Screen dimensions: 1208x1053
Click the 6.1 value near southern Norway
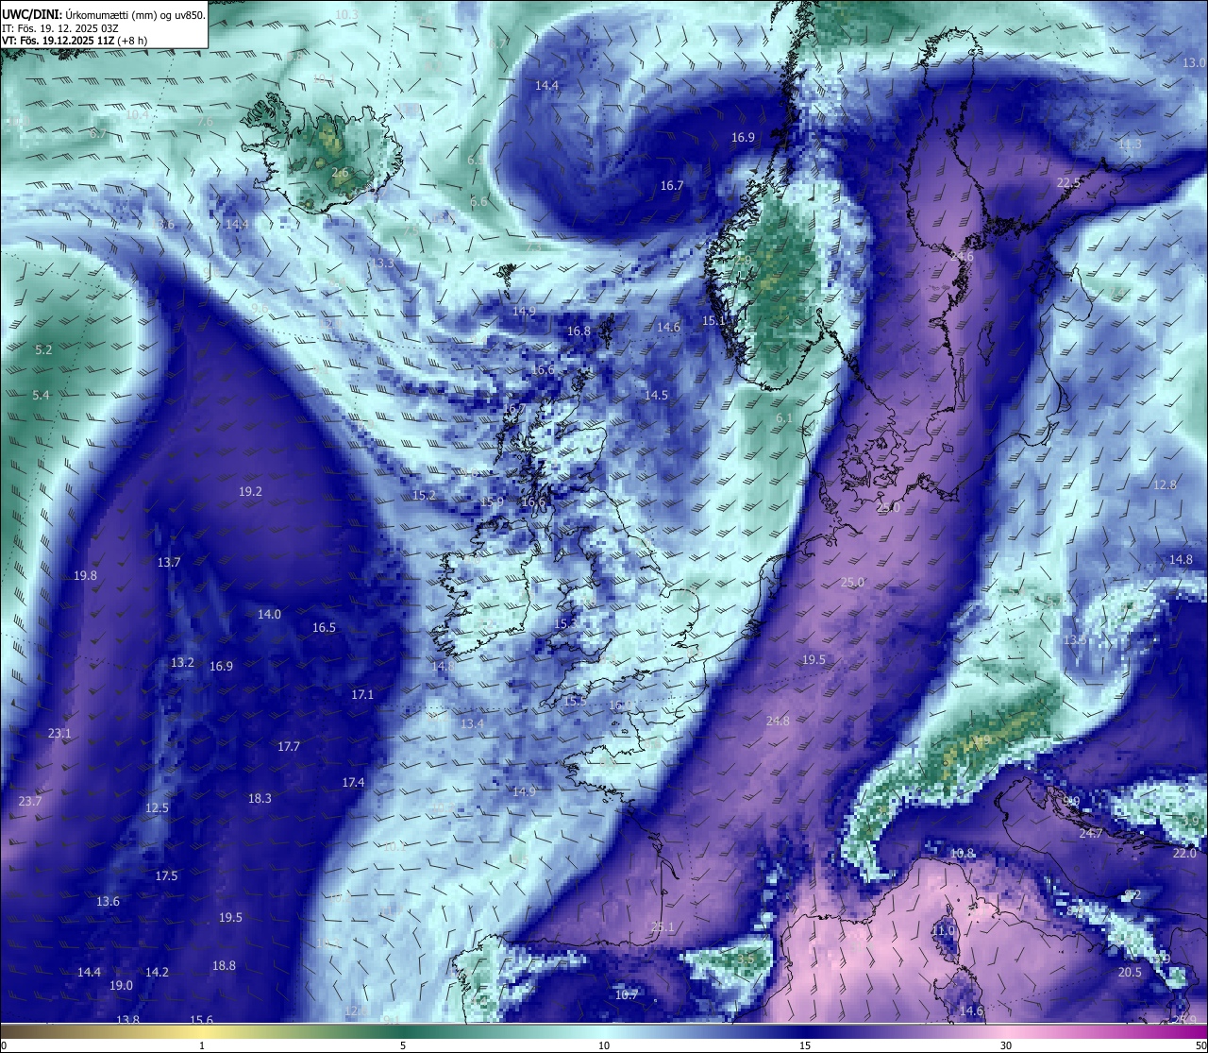(783, 418)
